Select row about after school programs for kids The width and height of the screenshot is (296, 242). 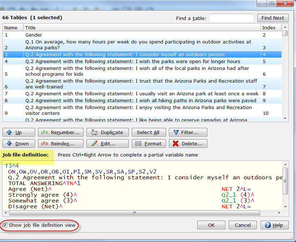pyautogui.click(x=142, y=71)
